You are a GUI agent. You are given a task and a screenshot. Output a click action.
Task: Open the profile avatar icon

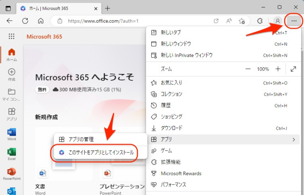tap(278, 21)
